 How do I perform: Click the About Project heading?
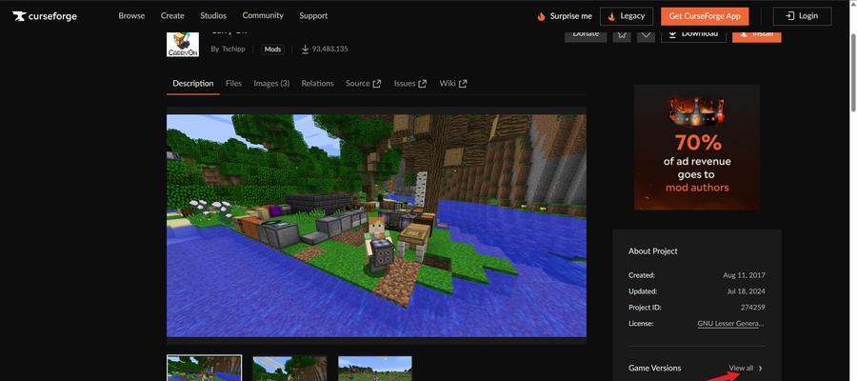coord(652,251)
